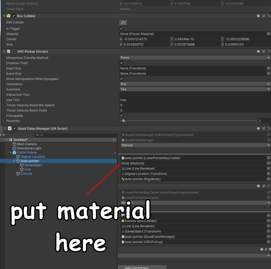Collapse the laser pointer hierarchy item

click(13, 161)
